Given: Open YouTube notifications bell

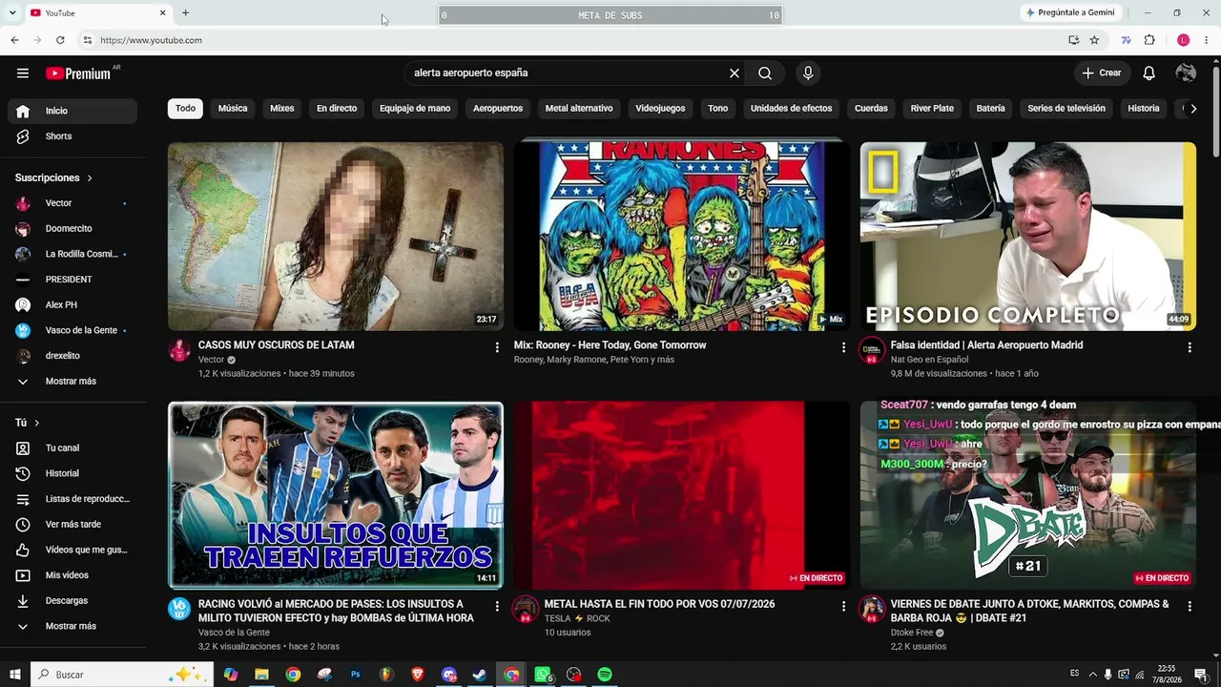Looking at the screenshot, I should [1149, 73].
